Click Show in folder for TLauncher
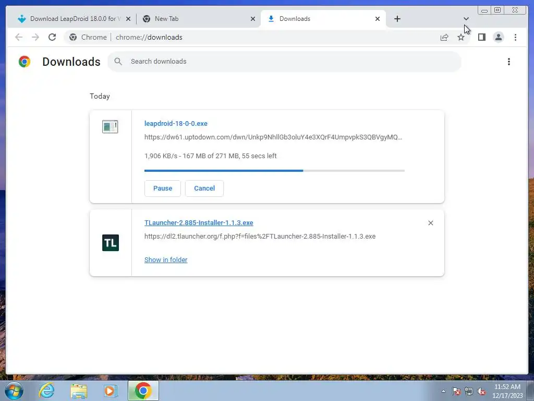The width and height of the screenshot is (534, 401). (166, 260)
